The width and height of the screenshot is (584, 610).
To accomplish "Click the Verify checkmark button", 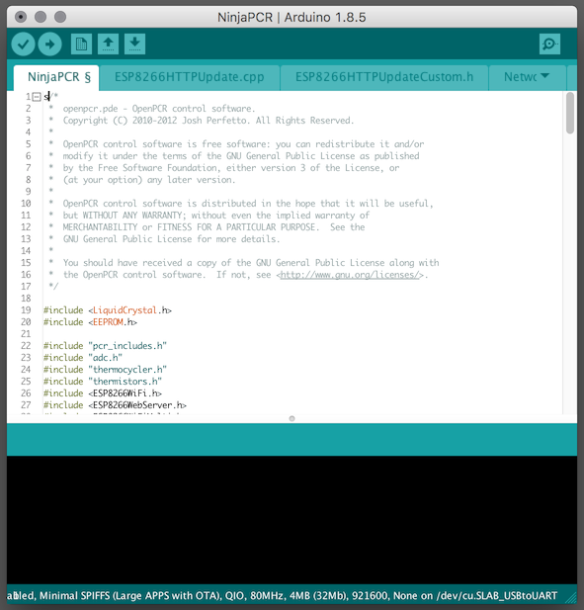I will [x=24, y=44].
